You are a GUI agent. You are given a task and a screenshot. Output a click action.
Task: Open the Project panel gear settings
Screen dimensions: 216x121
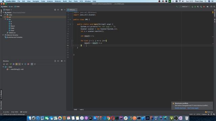click(62, 10)
